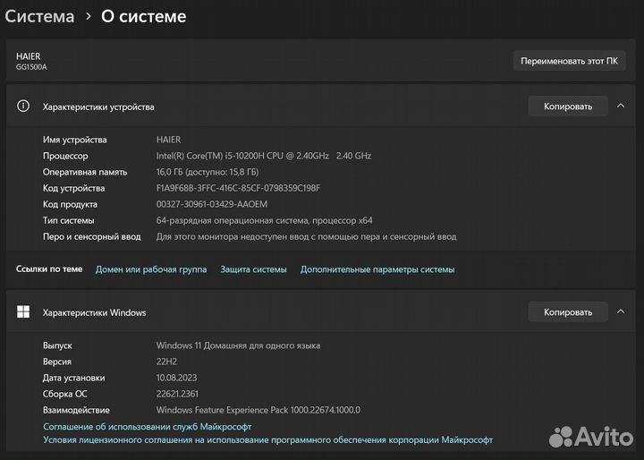Open Дополнительные параметры системы link
Screen dimensions: 644x460
tap(377, 269)
